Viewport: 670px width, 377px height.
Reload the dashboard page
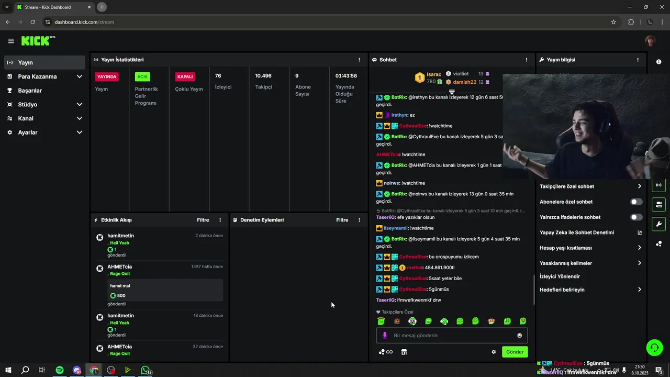[32, 22]
